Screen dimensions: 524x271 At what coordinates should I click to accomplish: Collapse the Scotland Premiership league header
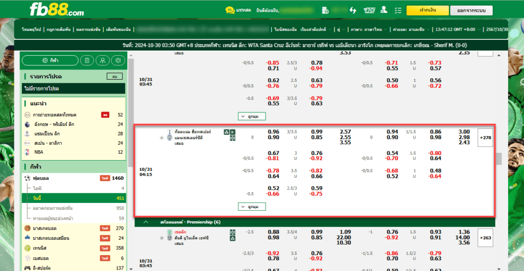pos(146,222)
